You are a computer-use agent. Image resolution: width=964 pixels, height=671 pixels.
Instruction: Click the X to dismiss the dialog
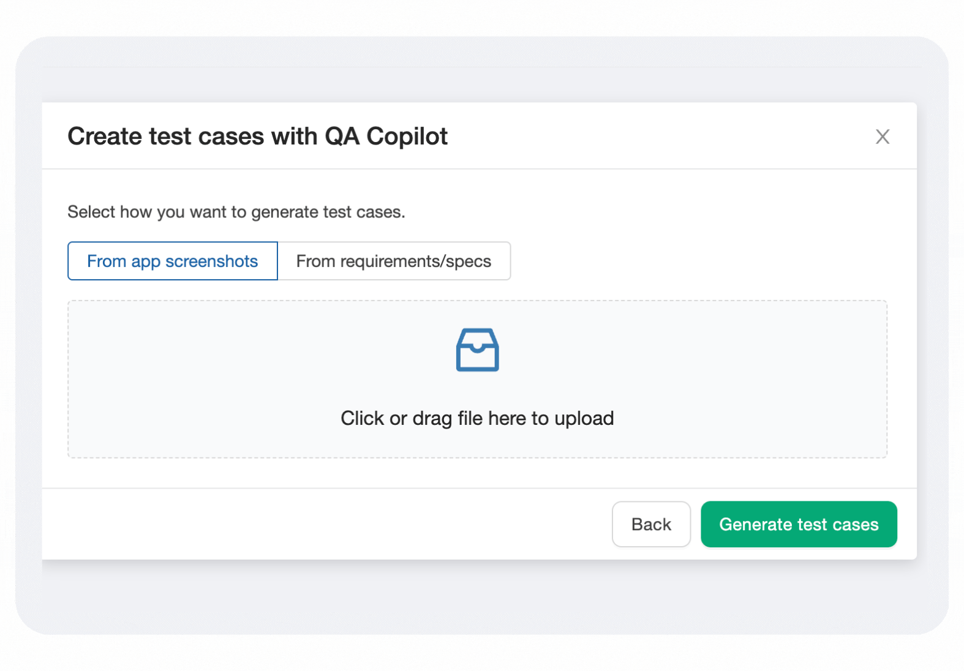[x=882, y=137]
